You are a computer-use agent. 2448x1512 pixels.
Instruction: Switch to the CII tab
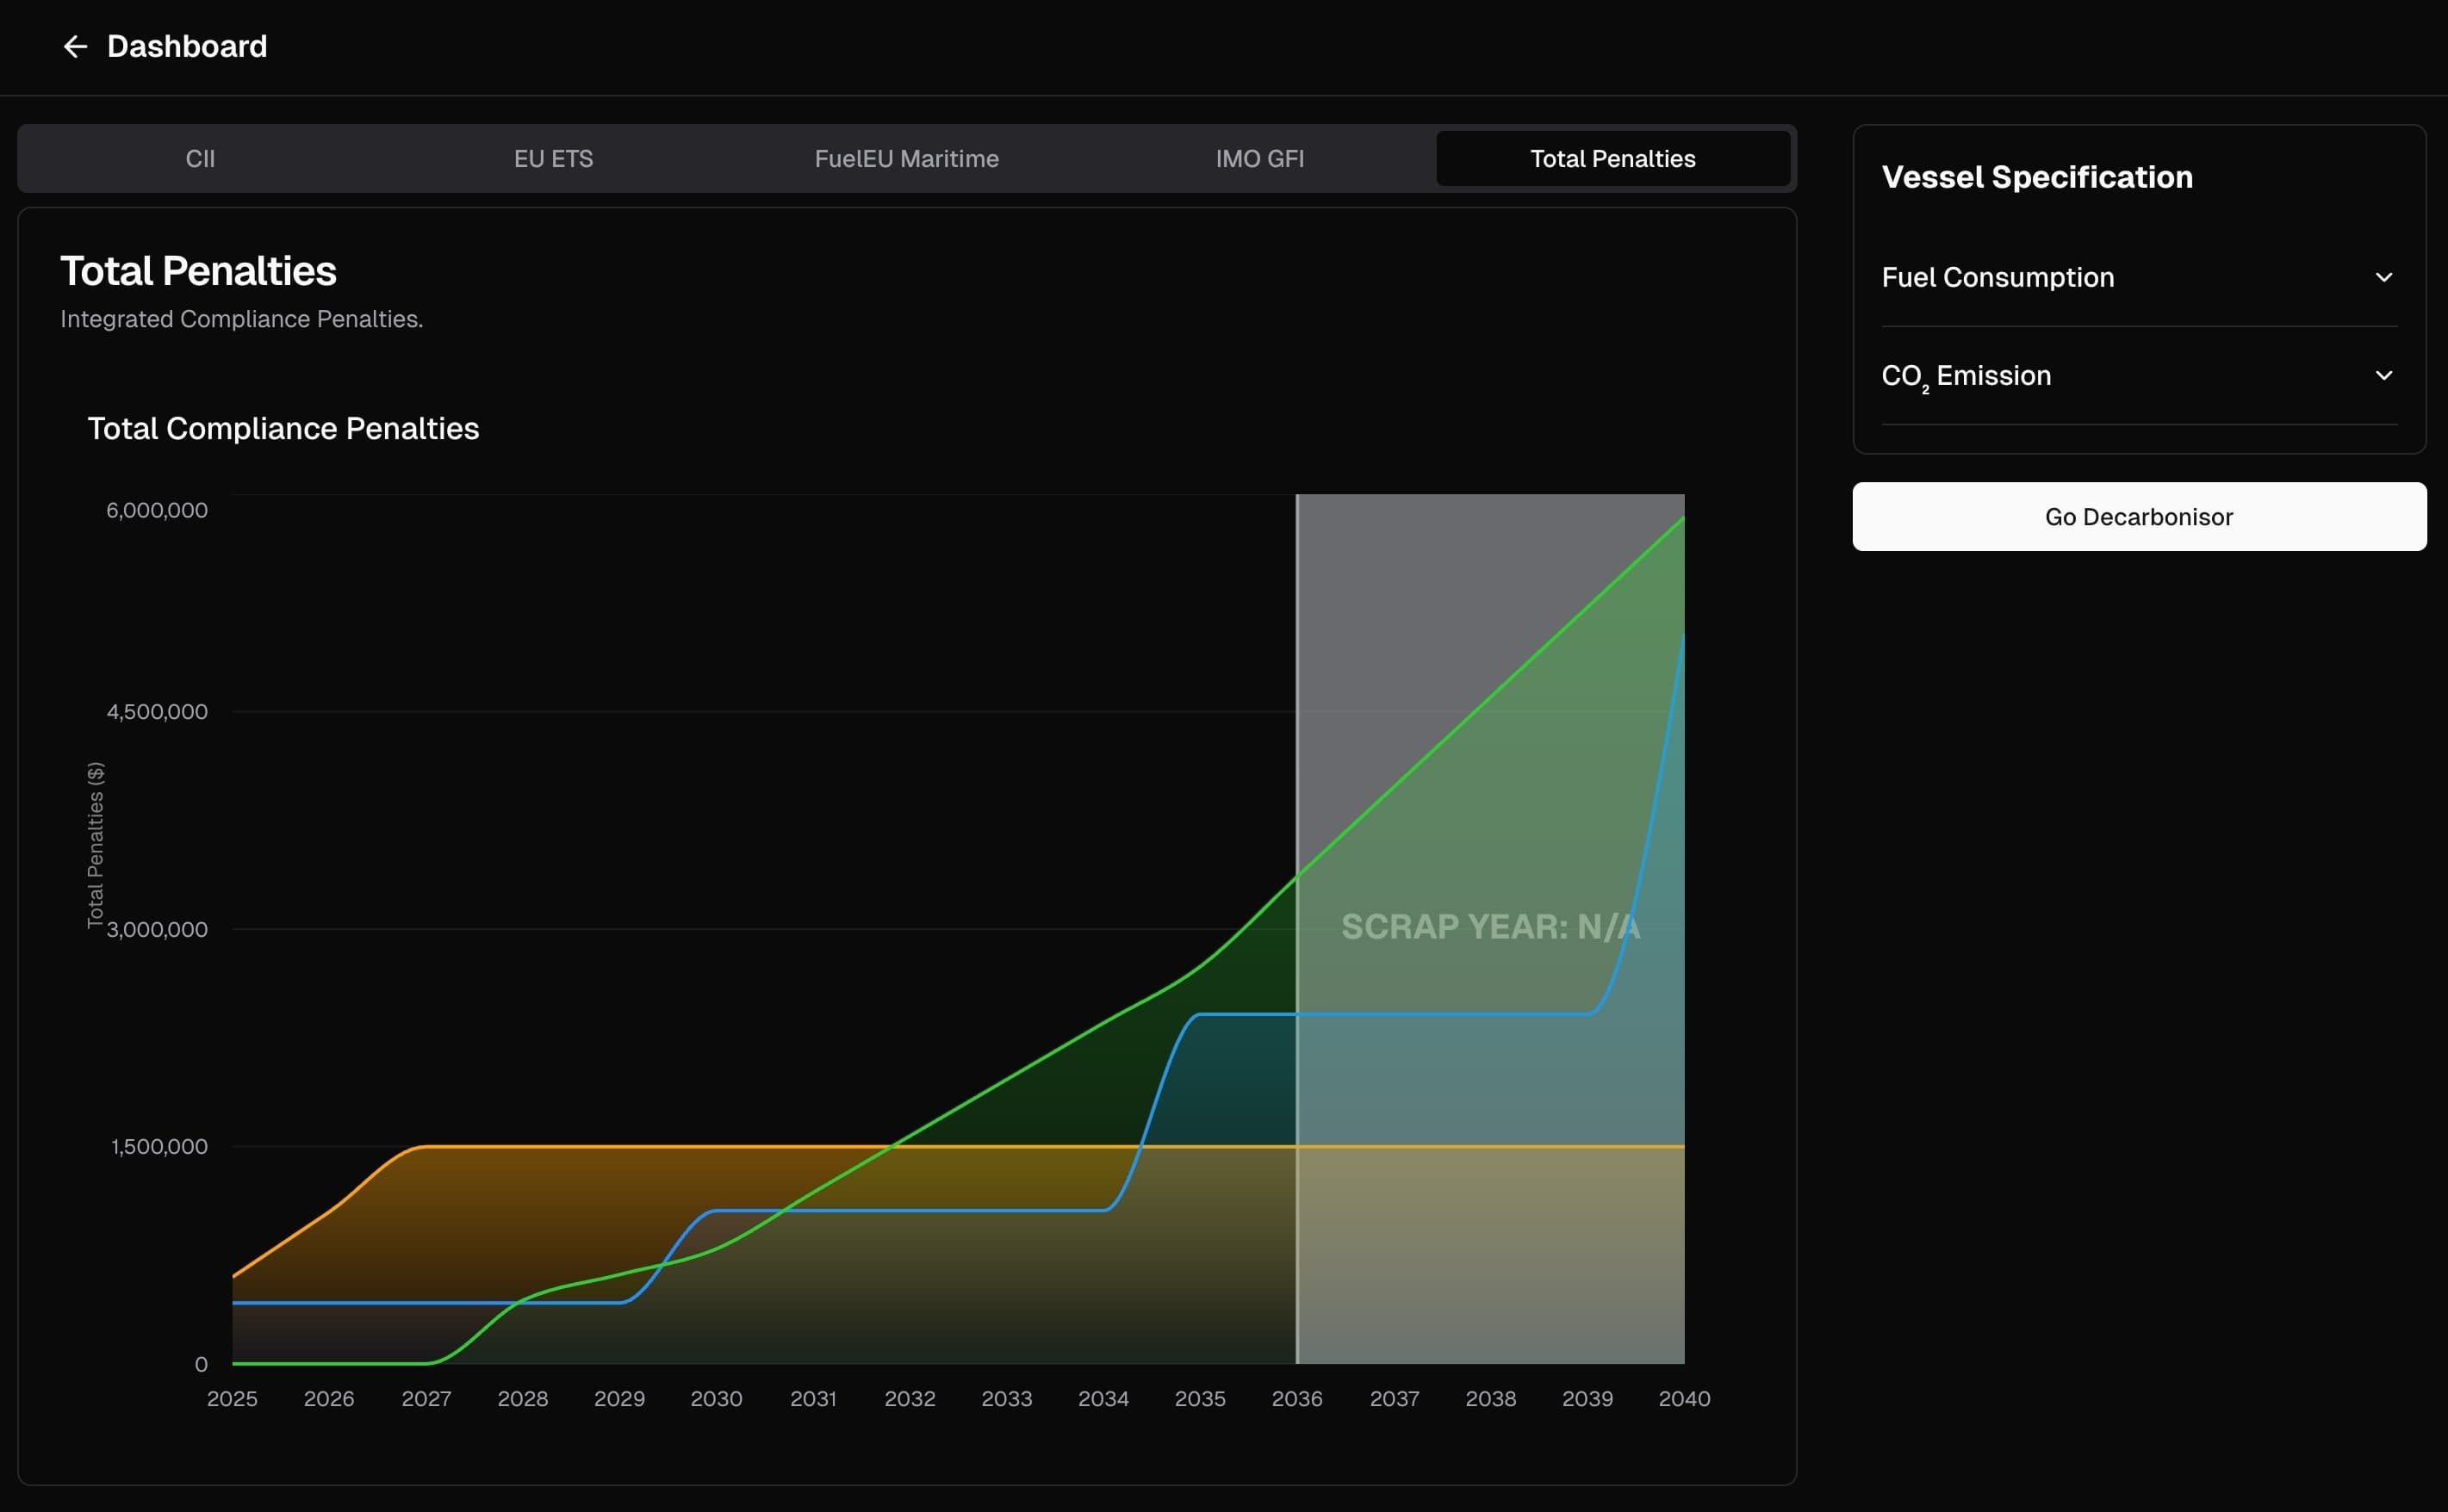(x=200, y=159)
